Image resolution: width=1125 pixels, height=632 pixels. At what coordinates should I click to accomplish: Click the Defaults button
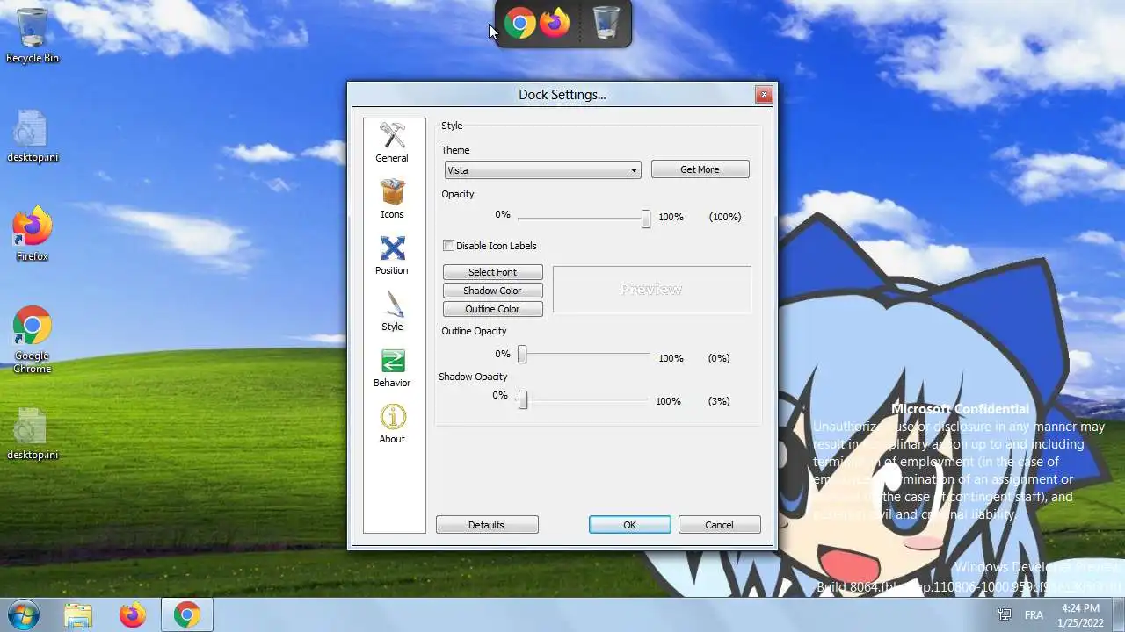(x=486, y=525)
